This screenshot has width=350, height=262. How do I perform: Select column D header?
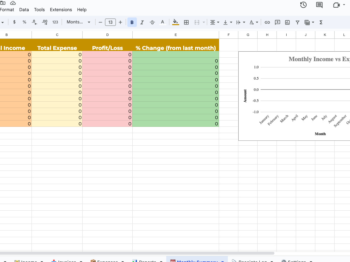tap(107, 35)
